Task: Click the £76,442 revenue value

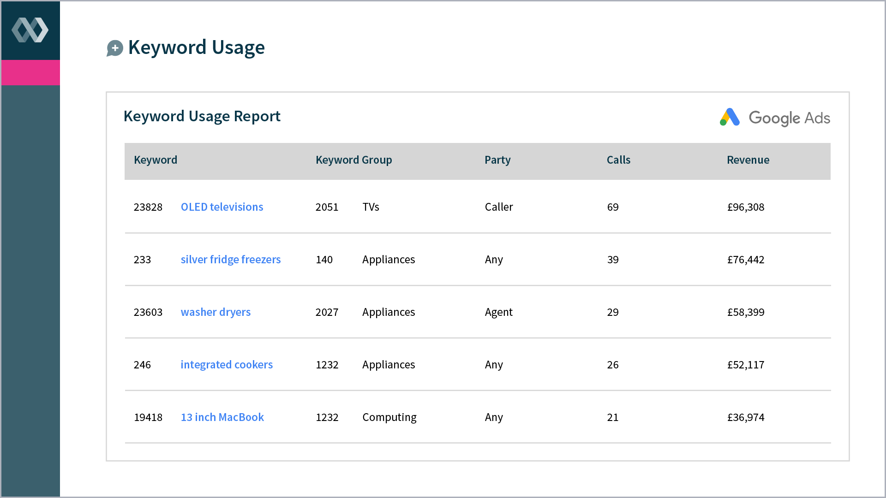Action: (x=746, y=260)
